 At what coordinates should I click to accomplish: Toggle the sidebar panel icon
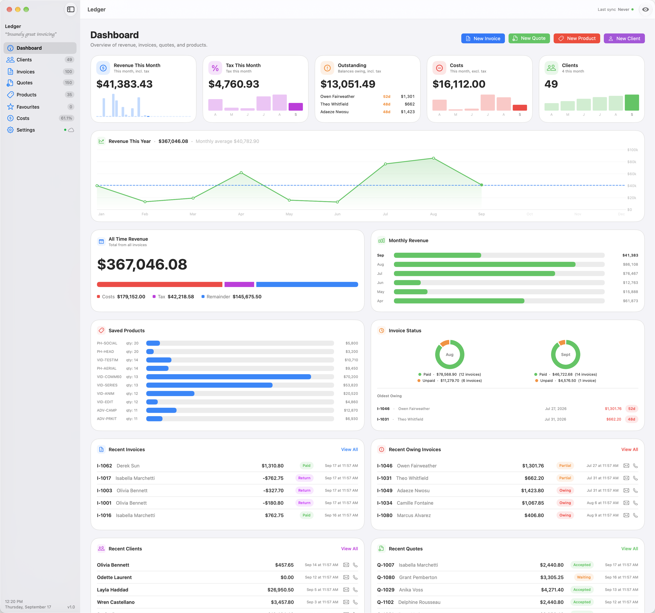coord(70,9)
